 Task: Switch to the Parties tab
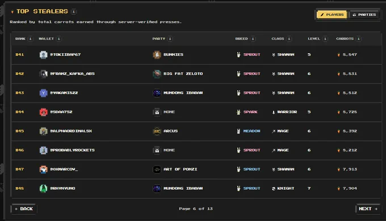tap(364, 15)
